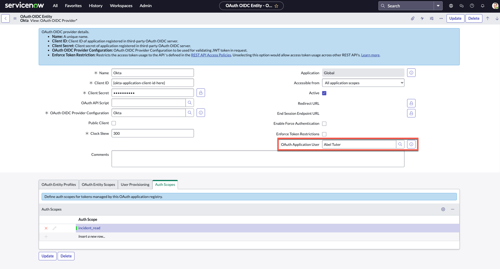This screenshot has width=500, height=269.
Task: Click the Comments text area
Action: point(258,159)
